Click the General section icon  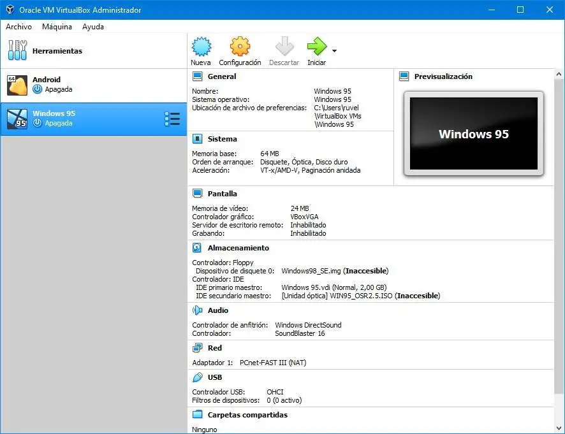pos(197,76)
